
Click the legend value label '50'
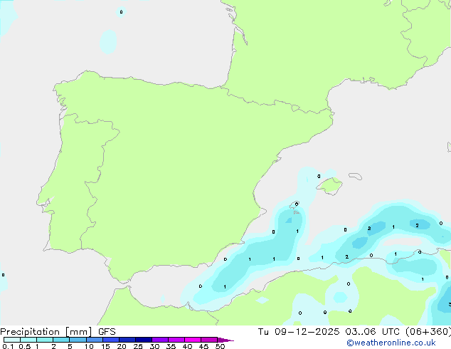[x=220, y=346]
